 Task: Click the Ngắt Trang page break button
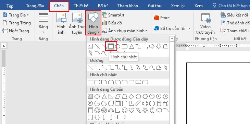pos(16,31)
